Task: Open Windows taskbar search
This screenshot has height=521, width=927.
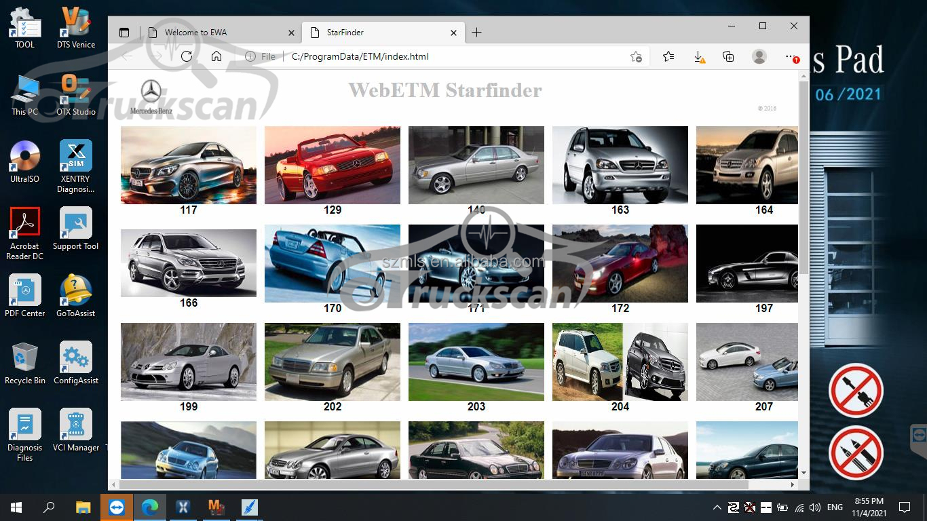Action: [x=49, y=507]
